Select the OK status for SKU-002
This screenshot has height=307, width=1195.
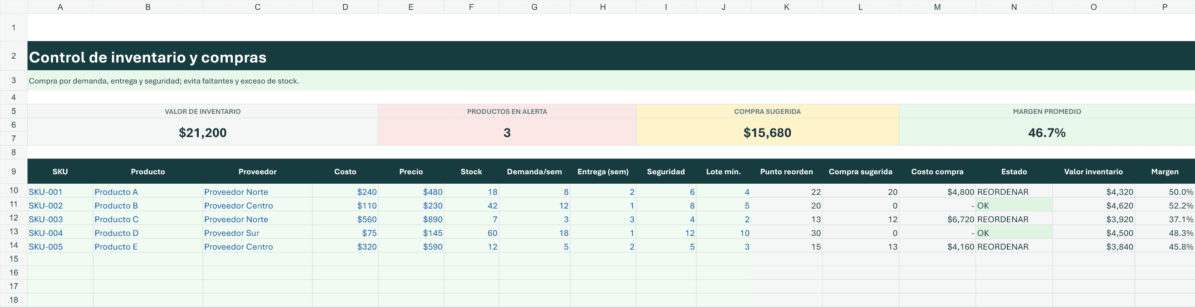coord(1014,206)
